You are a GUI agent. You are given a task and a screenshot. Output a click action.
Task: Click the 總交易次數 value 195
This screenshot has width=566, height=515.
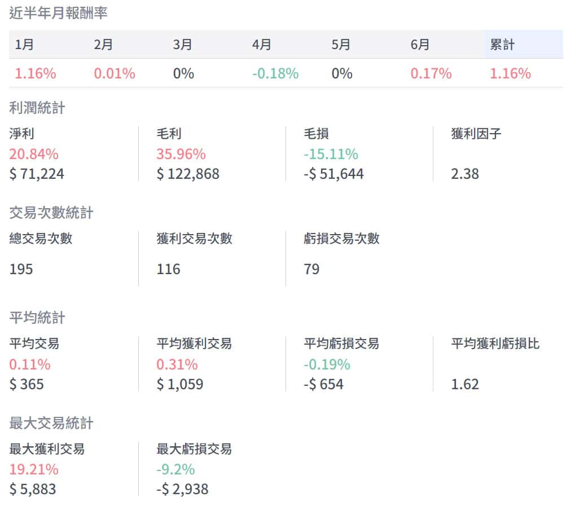tap(21, 269)
